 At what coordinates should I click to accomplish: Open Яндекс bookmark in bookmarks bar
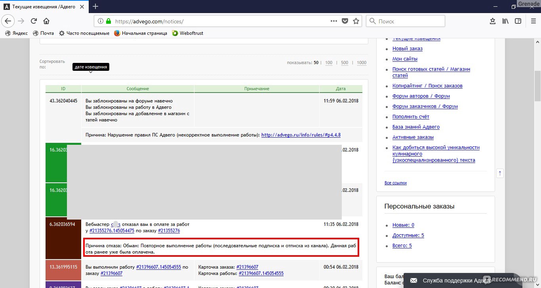[x=16, y=33]
